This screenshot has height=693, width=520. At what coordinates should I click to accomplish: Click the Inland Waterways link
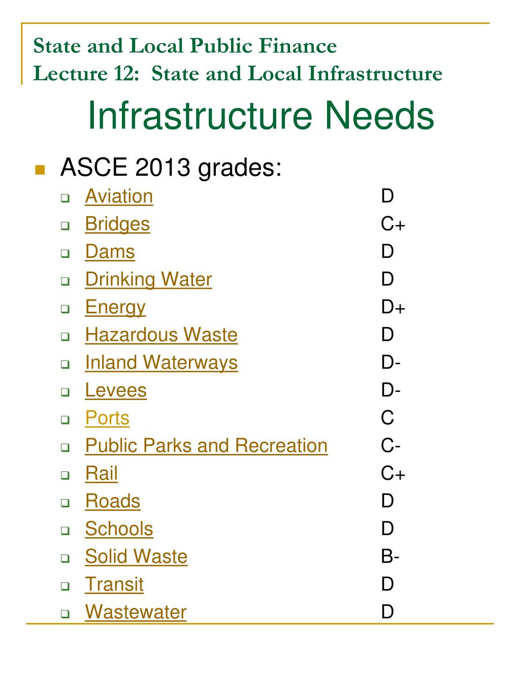point(161,363)
